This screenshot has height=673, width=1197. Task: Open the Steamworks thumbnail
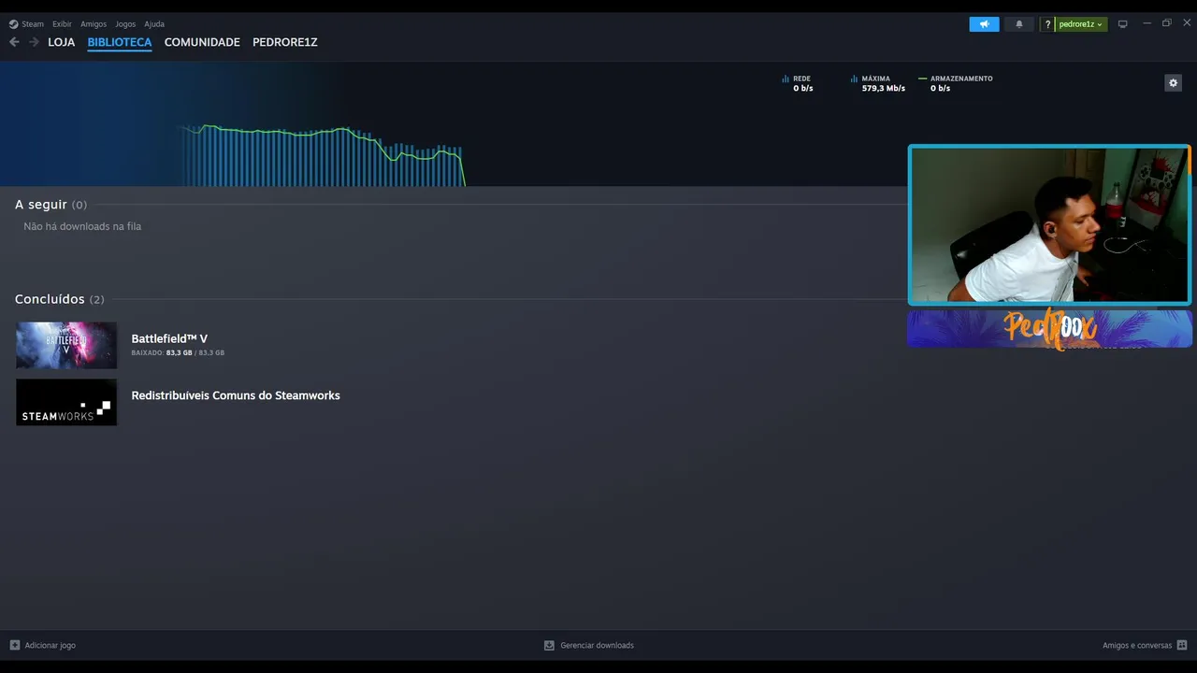66,402
